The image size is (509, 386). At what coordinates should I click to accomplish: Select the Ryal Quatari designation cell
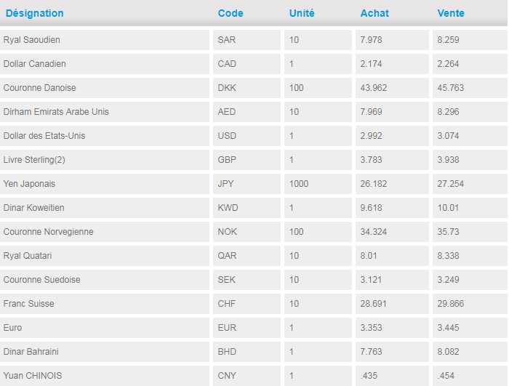pyautogui.click(x=28, y=256)
